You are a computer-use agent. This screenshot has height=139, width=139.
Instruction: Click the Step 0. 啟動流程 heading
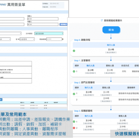pyautogui.click(x=82, y=40)
